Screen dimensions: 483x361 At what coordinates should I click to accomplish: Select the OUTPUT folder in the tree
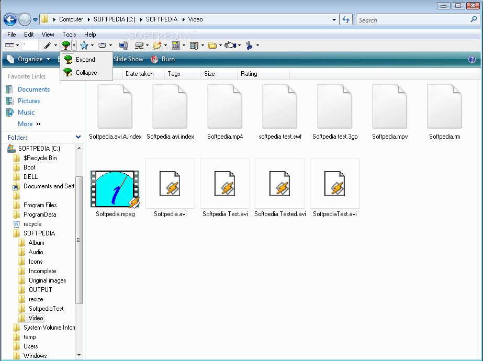point(40,289)
